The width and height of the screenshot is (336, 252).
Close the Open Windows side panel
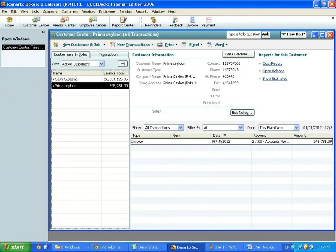[x=43, y=32]
